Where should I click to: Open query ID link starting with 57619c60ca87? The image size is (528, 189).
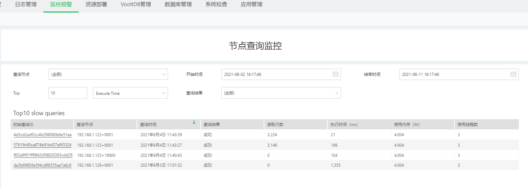pyautogui.click(x=42, y=145)
